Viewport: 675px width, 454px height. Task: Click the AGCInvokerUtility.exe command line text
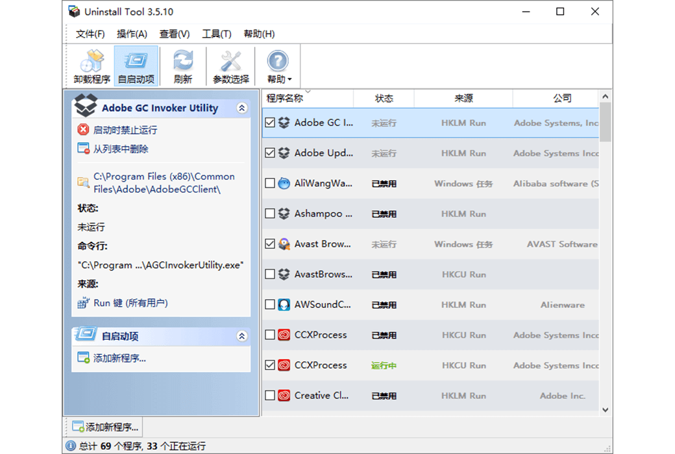tap(160, 265)
